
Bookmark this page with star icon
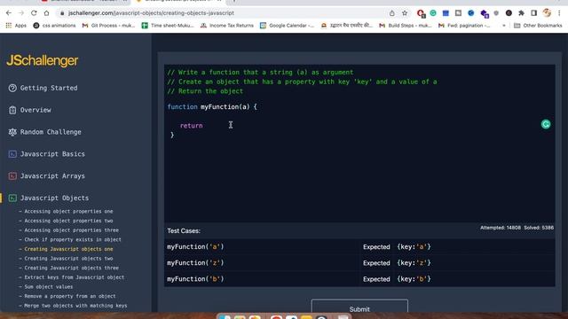(405, 13)
